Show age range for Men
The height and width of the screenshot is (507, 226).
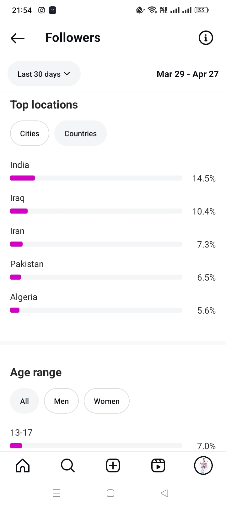tap(61, 401)
